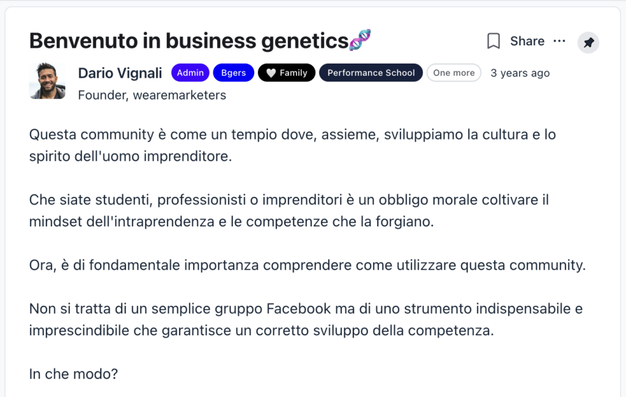Pin the post using the pushpin icon
Screen dimensions: 626x397
tap(588, 42)
